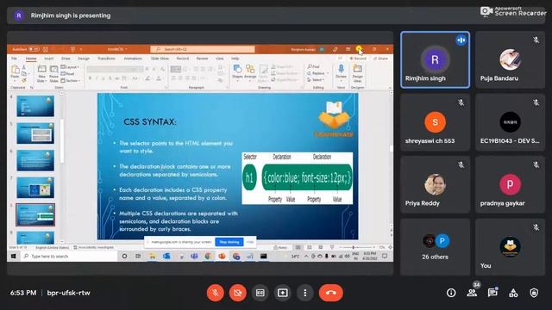
Task: Click Reset in the Slides group
Action: coord(67,74)
